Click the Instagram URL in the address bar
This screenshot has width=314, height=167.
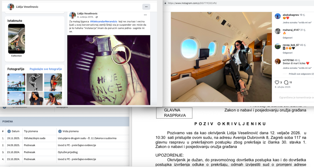192,3
